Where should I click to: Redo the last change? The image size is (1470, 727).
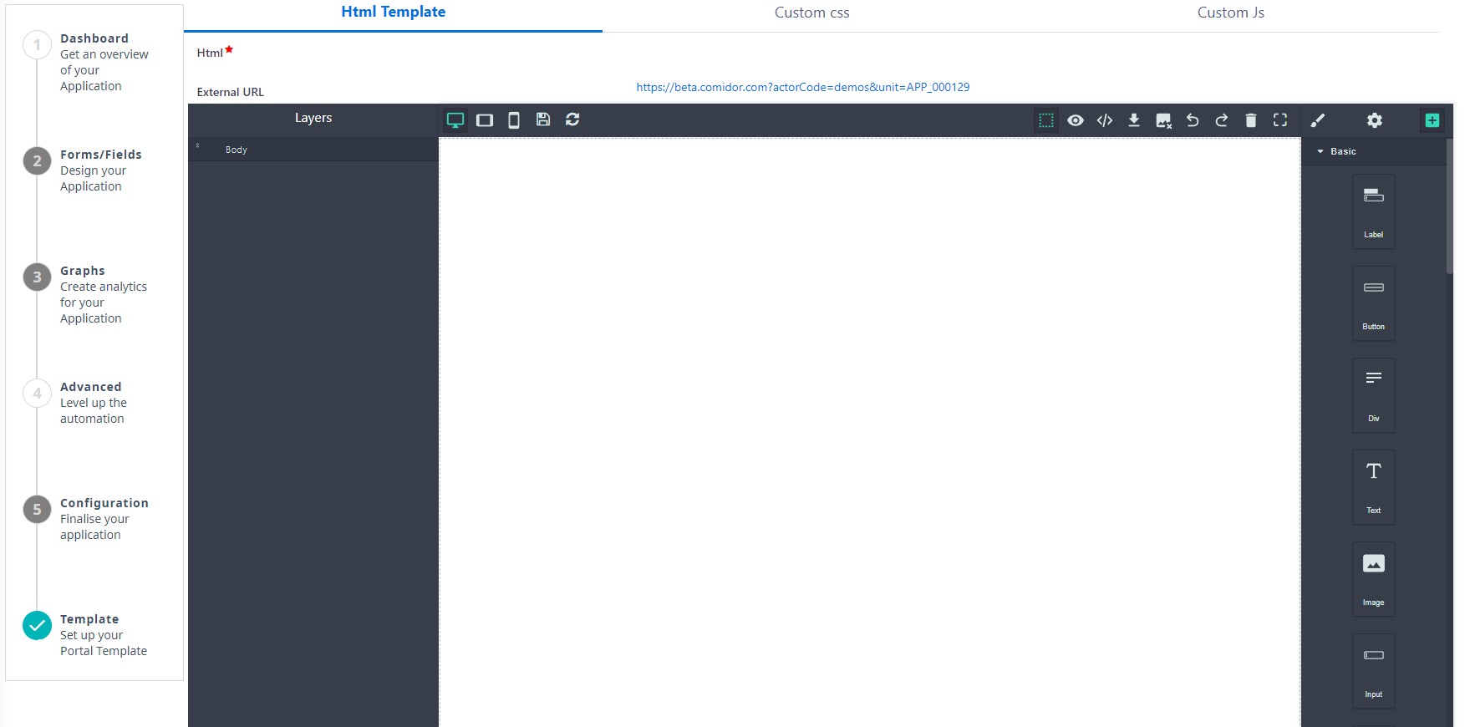pyautogui.click(x=1222, y=120)
